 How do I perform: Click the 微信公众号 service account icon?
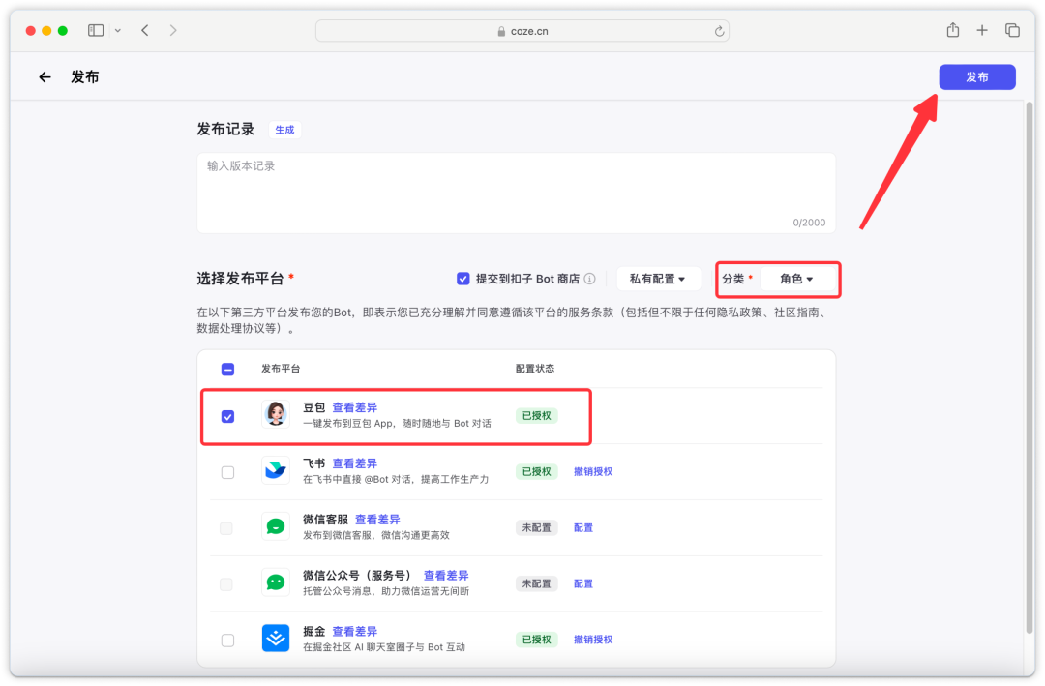coord(277,582)
